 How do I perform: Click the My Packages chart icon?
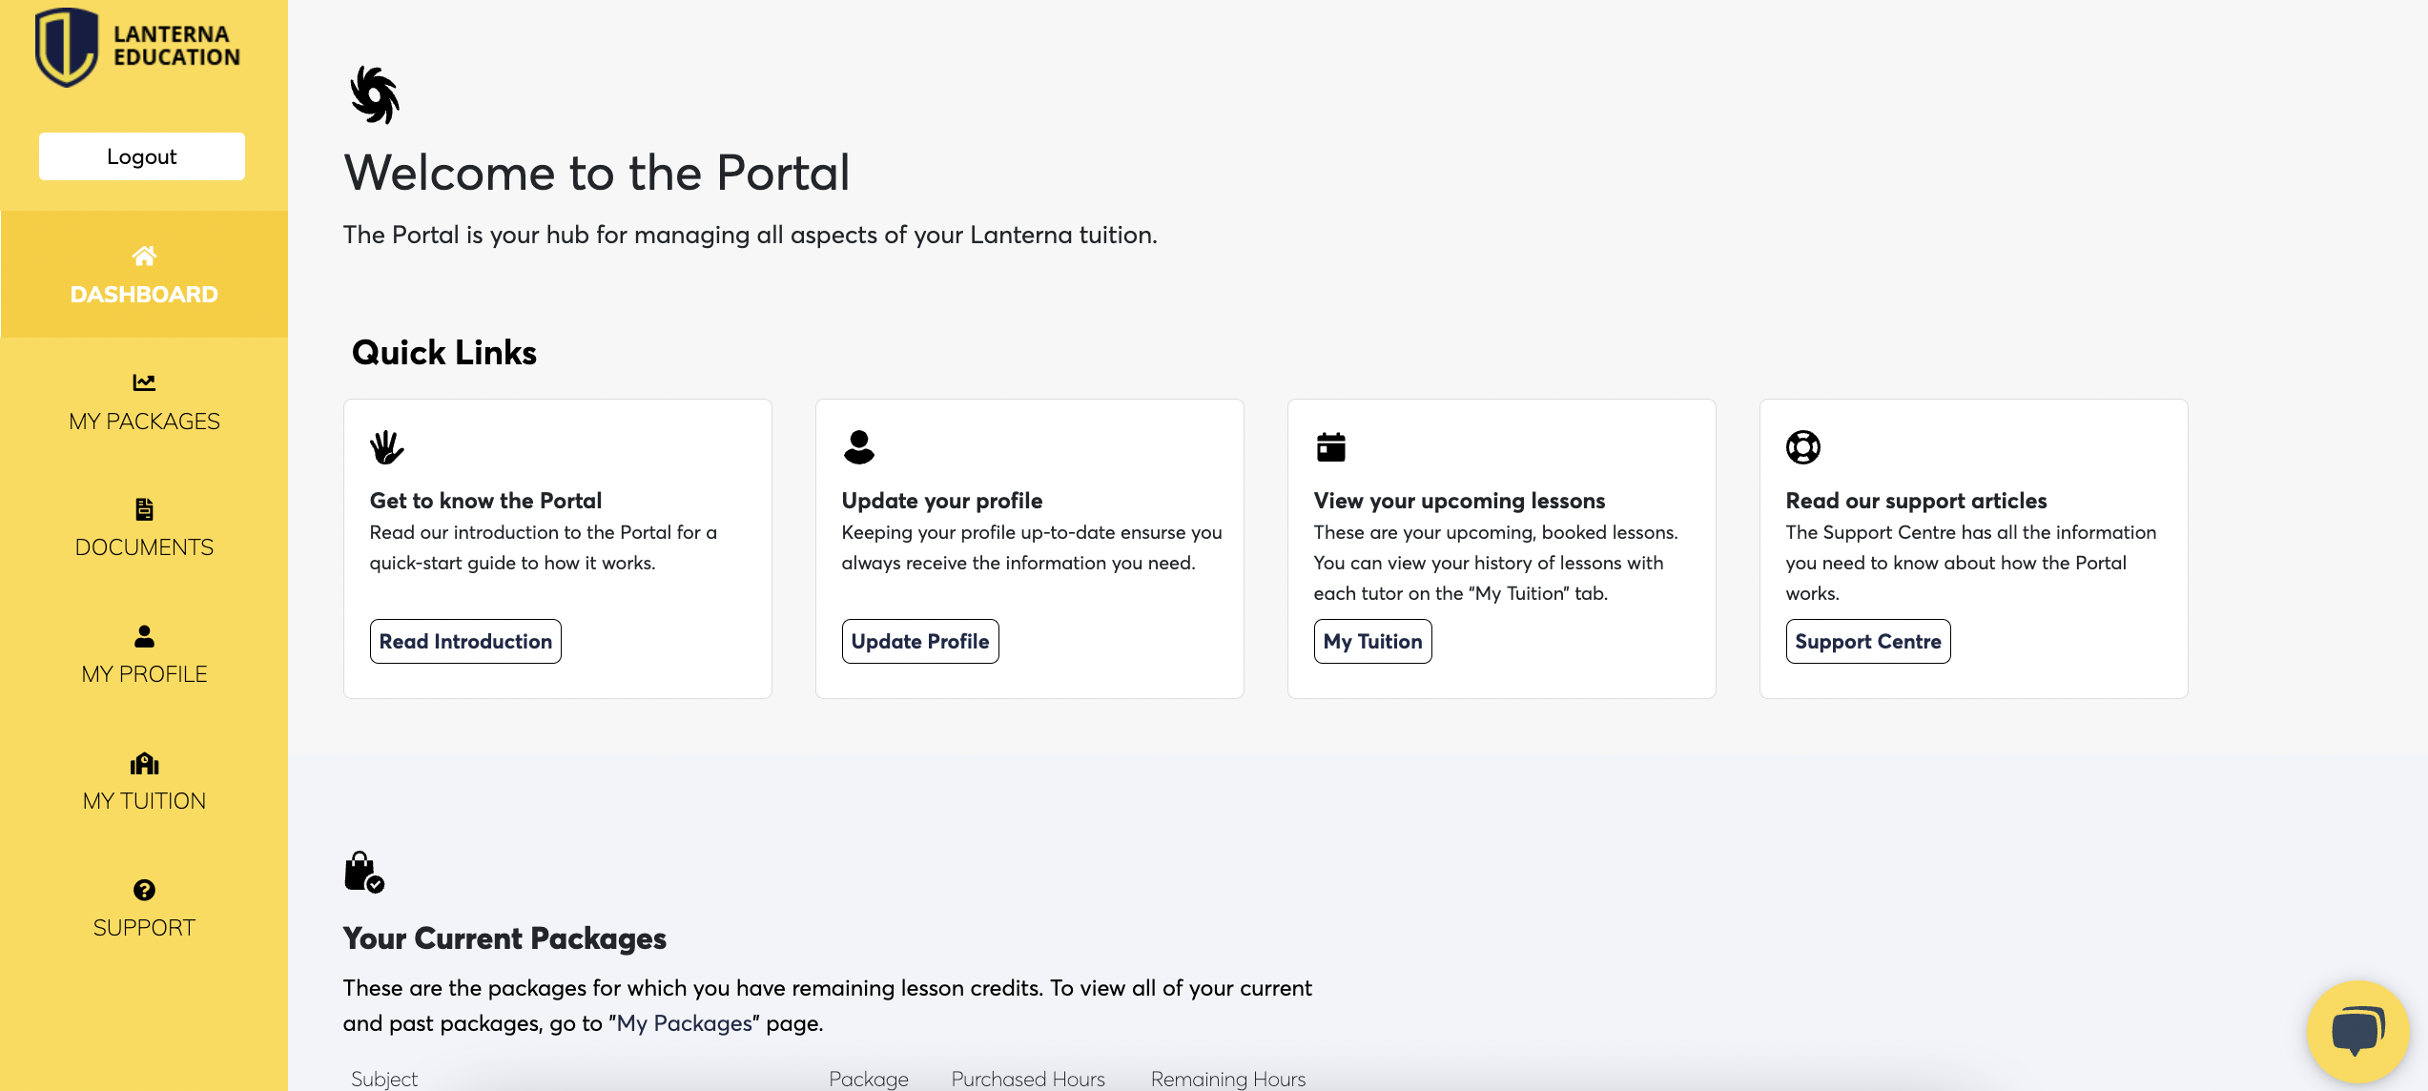tap(144, 382)
